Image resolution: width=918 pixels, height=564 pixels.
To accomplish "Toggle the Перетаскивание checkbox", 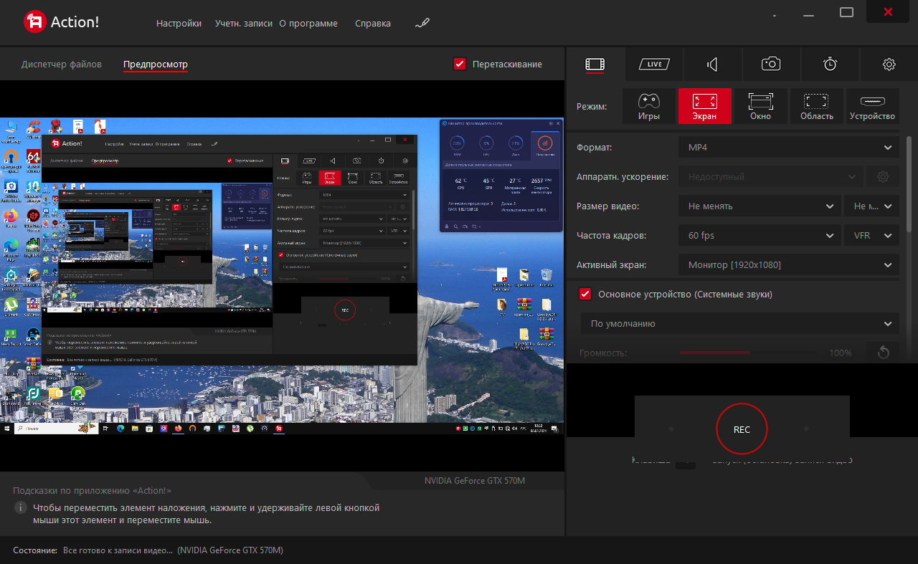I will tap(460, 64).
